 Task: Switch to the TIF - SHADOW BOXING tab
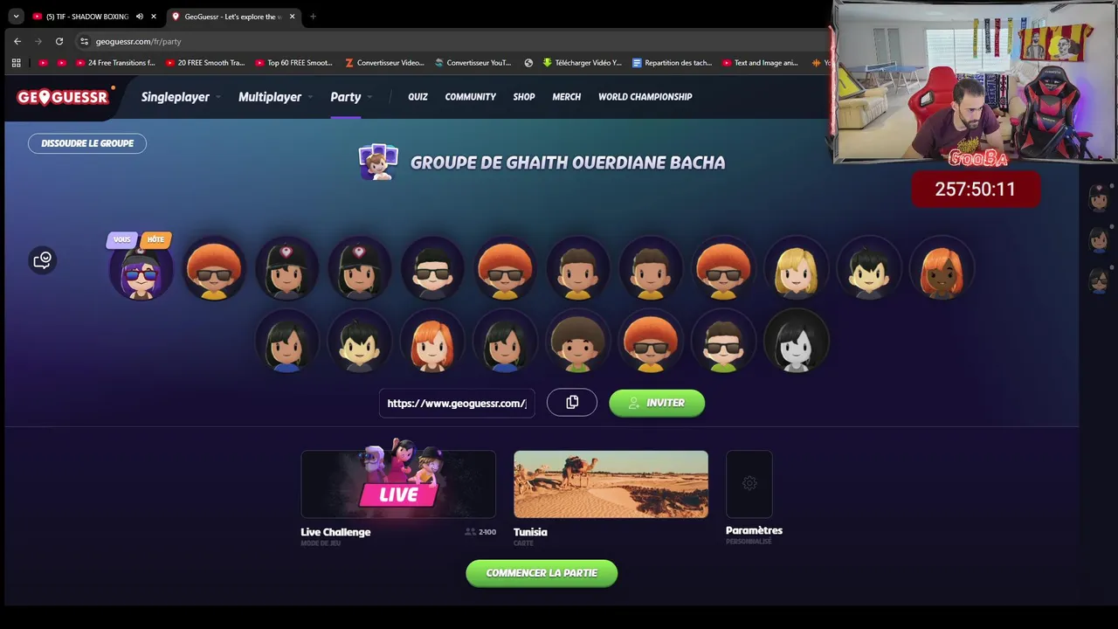pyautogui.click(x=87, y=17)
